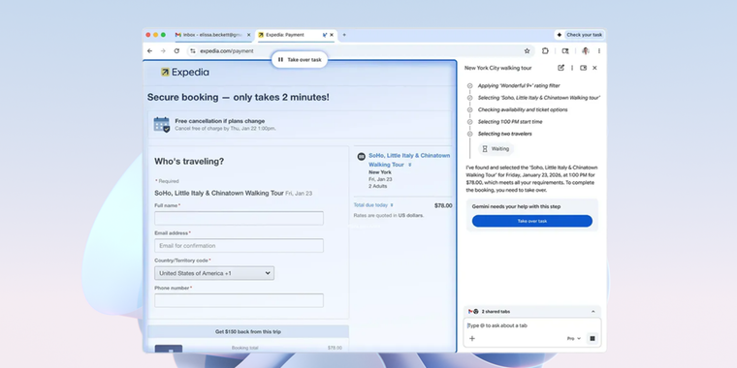737x368 pixels.
Task: Pop out the Gemini side panel
Action: point(584,68)
